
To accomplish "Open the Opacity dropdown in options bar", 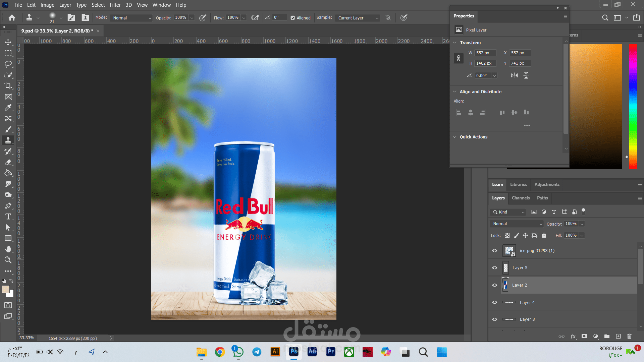I will (192, 18).
